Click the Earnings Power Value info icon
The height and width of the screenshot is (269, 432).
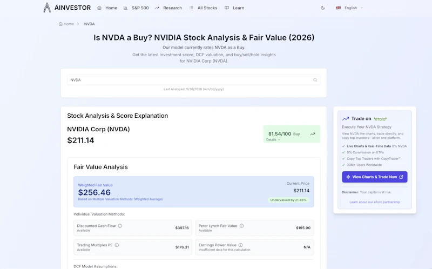tap(240, 245)
